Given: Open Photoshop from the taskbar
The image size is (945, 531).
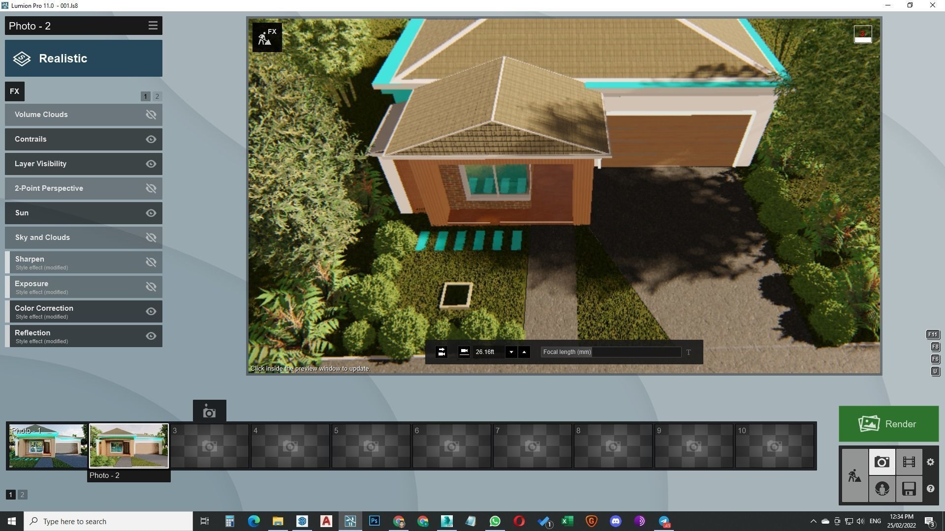Looking at the screenshot, I should pos(374,521).
